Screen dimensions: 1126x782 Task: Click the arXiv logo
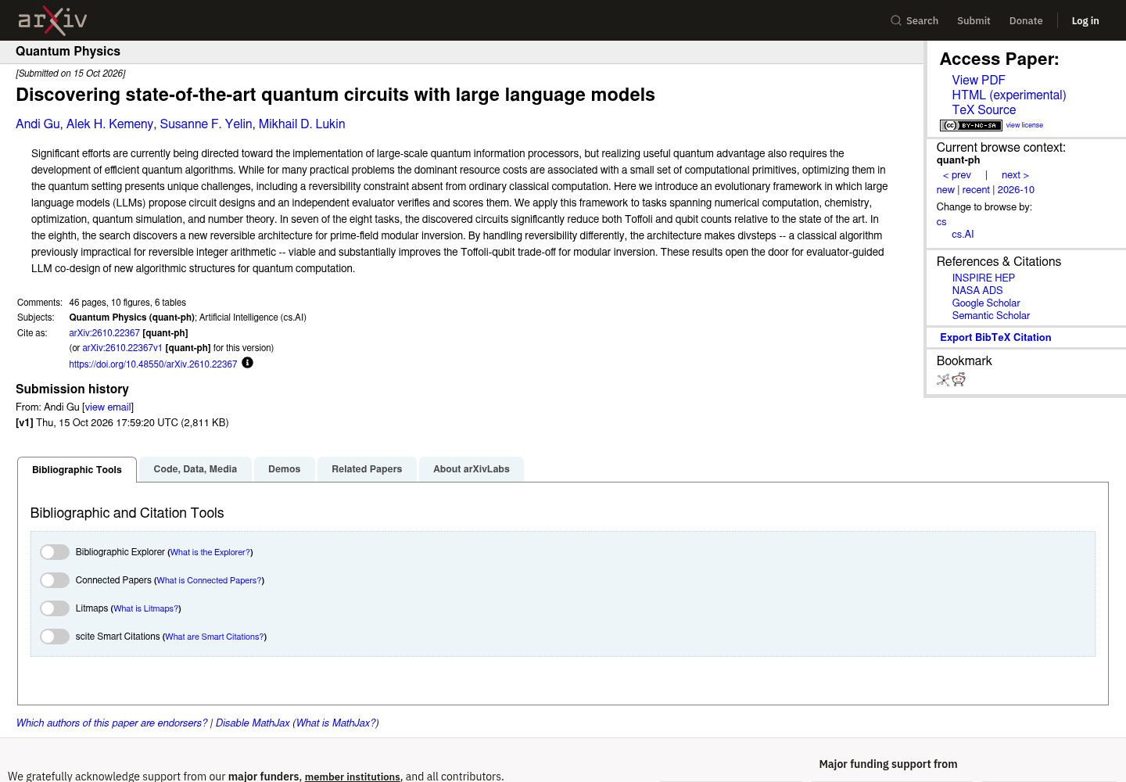[x=52, y=20]
